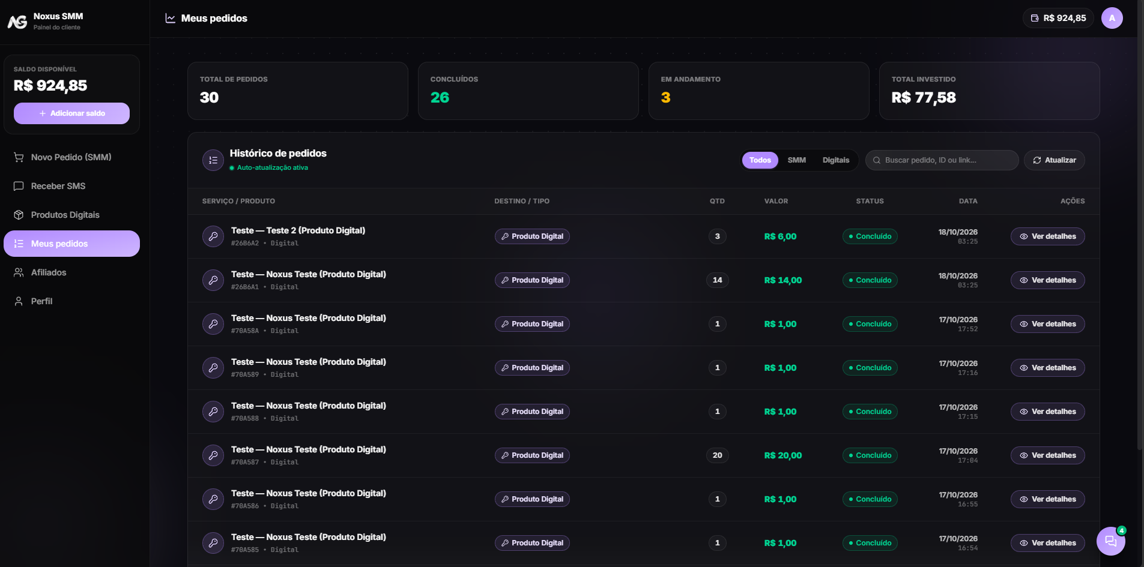1144x567 pixels.
Task: Open Produtos Digitais section
Action: pyautogui.click(x=71, y=215)
